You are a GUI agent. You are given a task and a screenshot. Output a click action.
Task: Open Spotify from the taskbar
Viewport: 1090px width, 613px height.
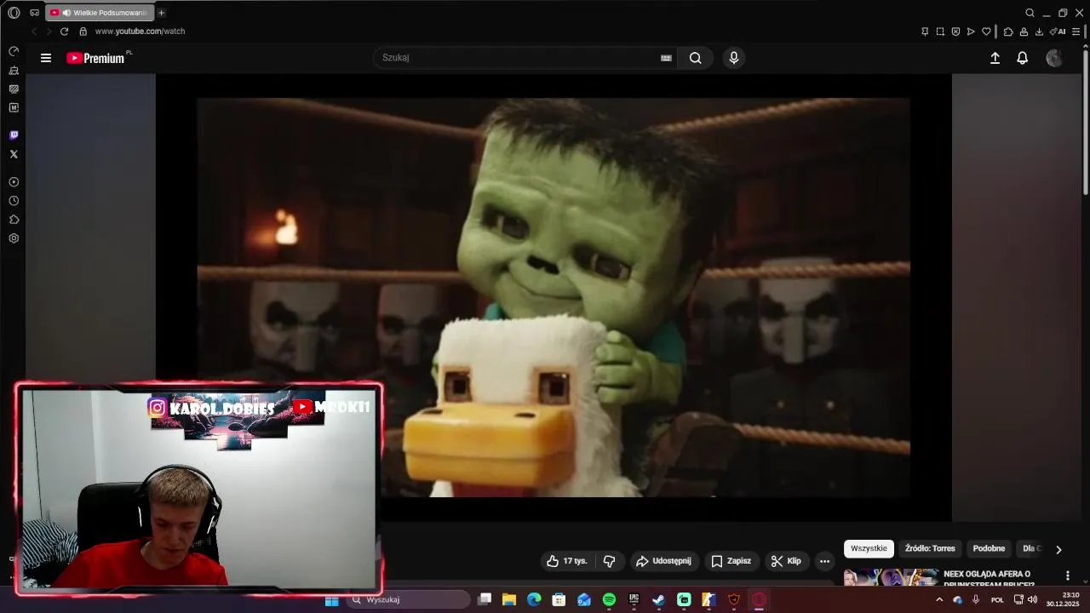coord(609,600)
